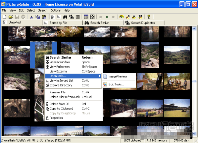Choose View External from context menu
The width and height of the screenshot is (198, 143).
click(74, 71)
